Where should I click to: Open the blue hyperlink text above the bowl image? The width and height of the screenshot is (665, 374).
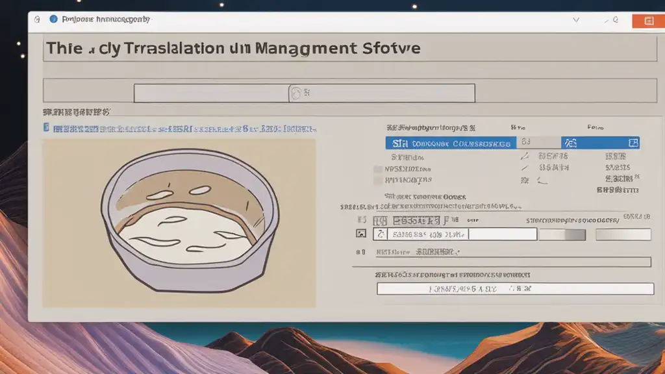[182, 128]
